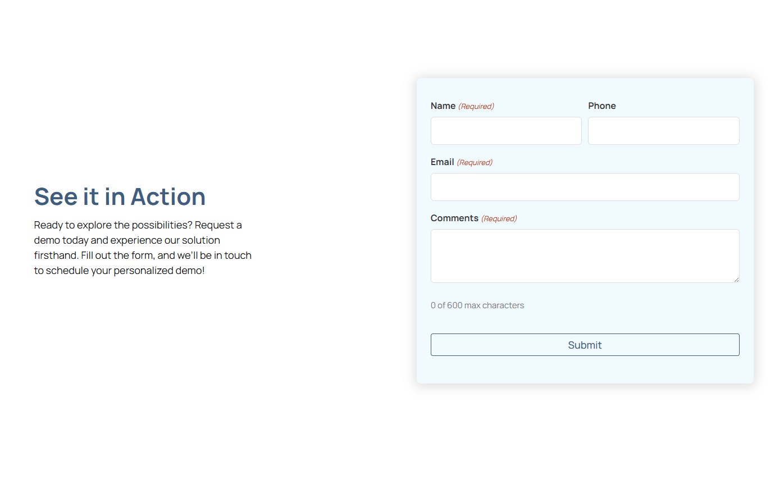Click the word "Action" in the heading

click(168, 197)
